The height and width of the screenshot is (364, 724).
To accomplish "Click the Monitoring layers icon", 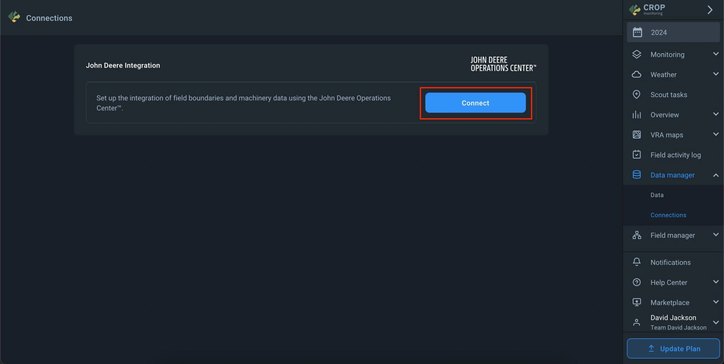I will click(x=637, y=54).
